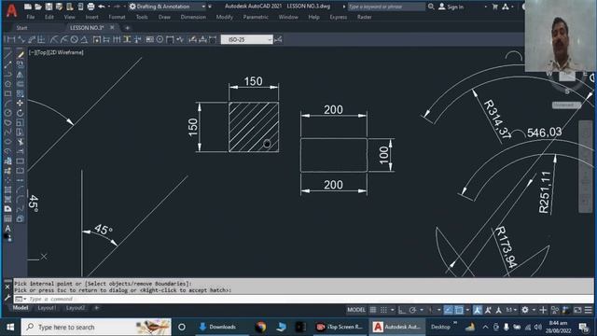Screen dimensions: 597x336
Task: Close the LESSON NO.3 drawing tab
Action: (x=112, y=27)
